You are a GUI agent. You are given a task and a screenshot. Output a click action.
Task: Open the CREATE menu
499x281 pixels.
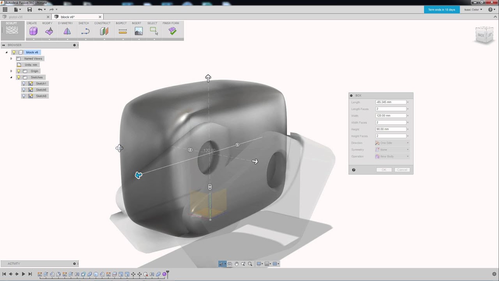32,23
